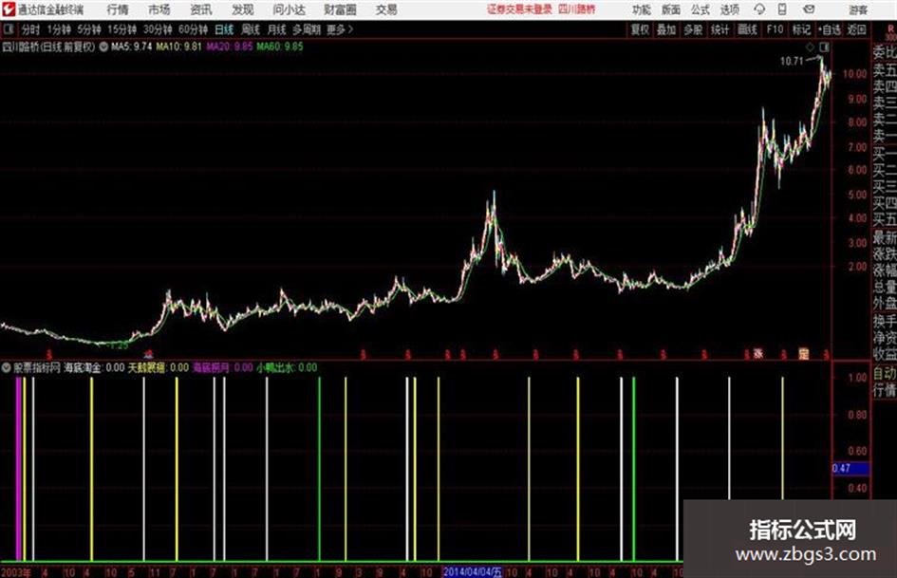This screenshot has height=578, width=897.
Task: Open the MA indicator settings circle icon
Action: [103, 47]
